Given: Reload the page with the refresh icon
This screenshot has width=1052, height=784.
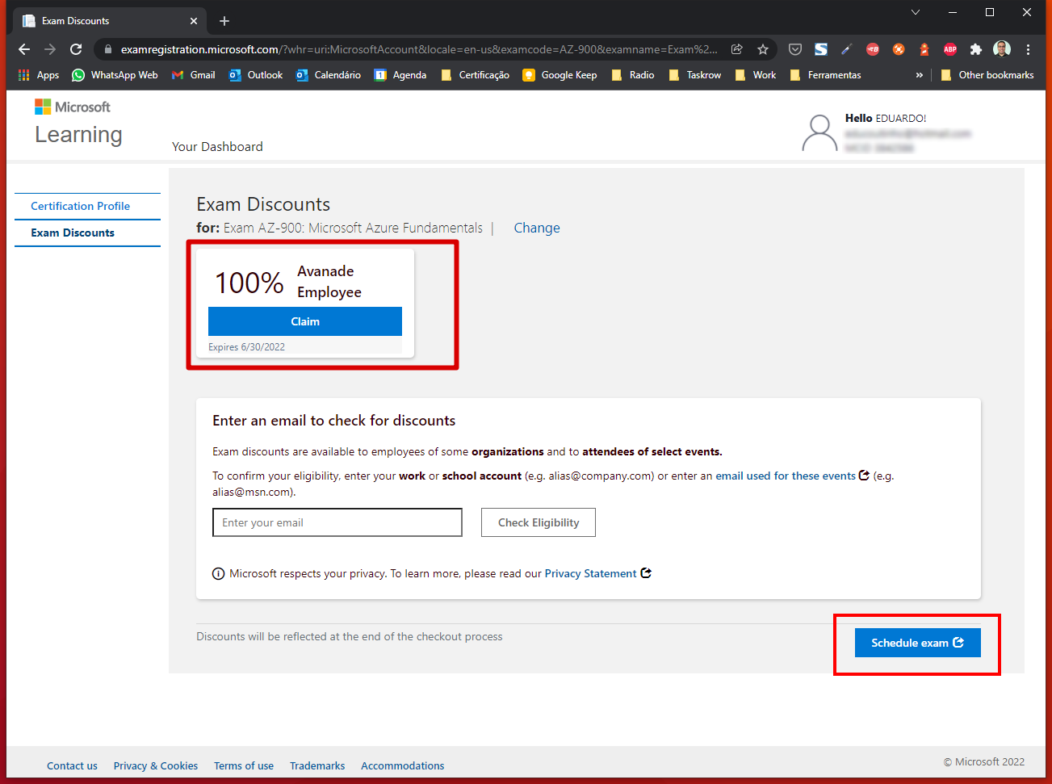Looking at the screenshot, I should coord(76,49).
